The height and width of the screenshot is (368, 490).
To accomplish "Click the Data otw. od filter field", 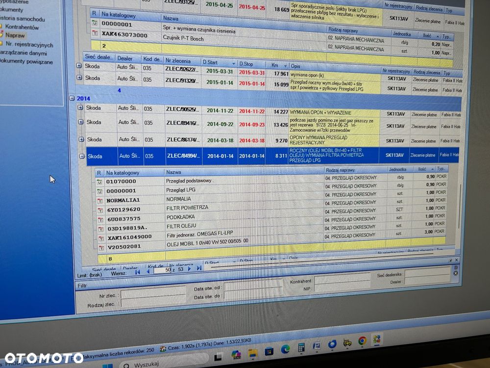I will (253, 286).
